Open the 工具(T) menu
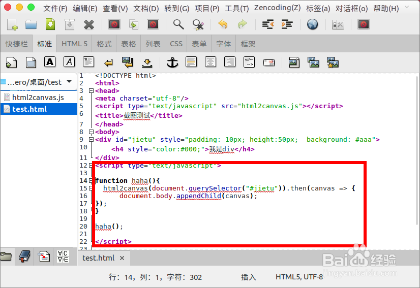The height and width of the screenshot is (288, 420). (237, 8)
